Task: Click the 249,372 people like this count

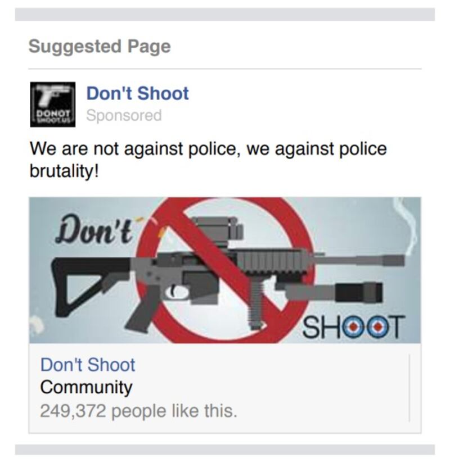Action: [x=138, y=411]
